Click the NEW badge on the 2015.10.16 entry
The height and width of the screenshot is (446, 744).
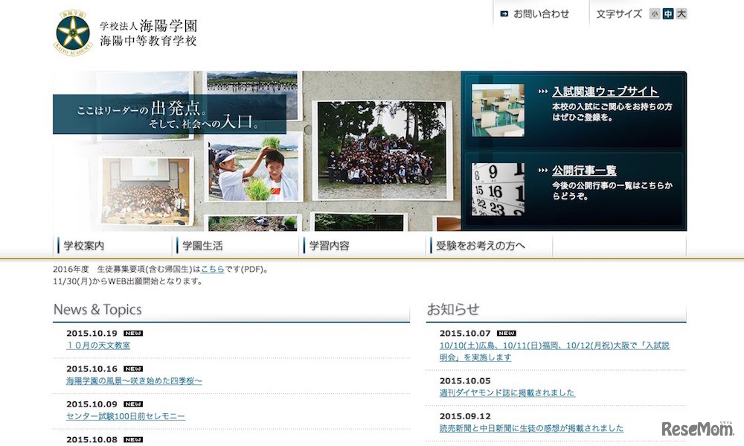click(x=135, y=368)
